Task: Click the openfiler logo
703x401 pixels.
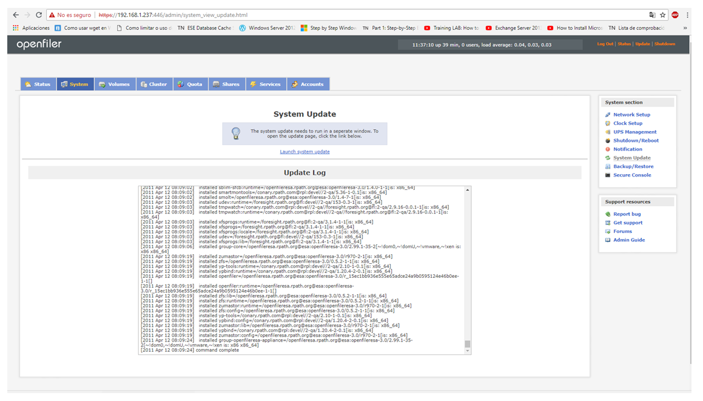Action: 39,44
